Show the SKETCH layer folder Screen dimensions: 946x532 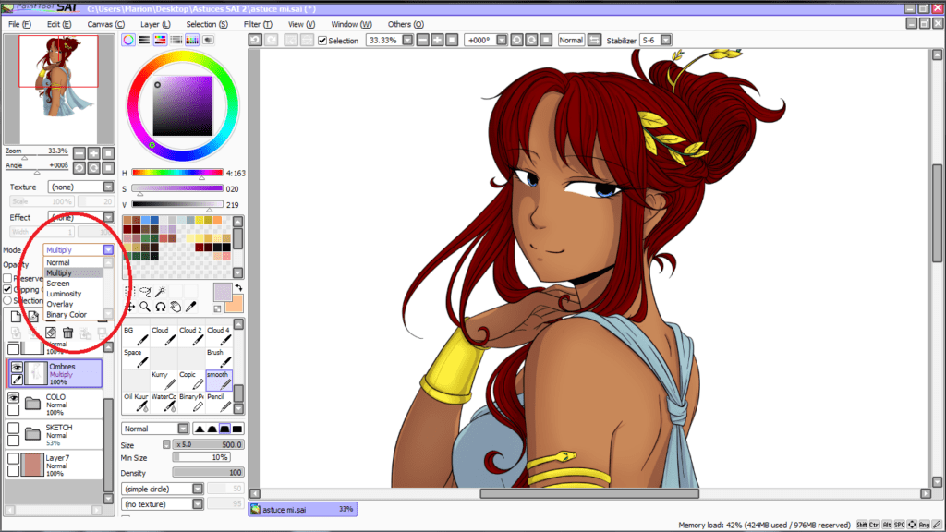pyautogui.click(x=13, y=428)
